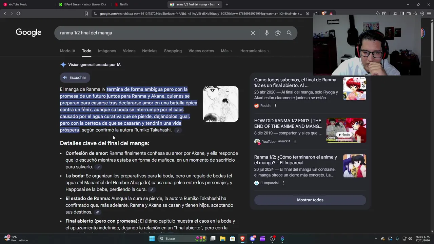
Task: Open a new browser tab with plus
Action: pos(227,4)
